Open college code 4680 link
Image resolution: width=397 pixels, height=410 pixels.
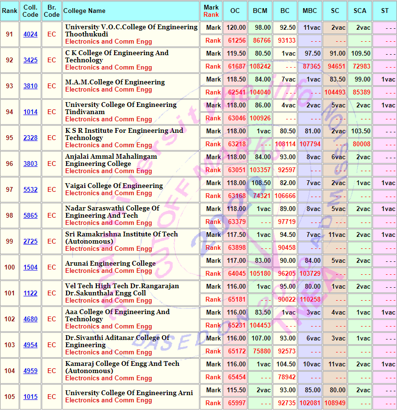pos(30,319)
